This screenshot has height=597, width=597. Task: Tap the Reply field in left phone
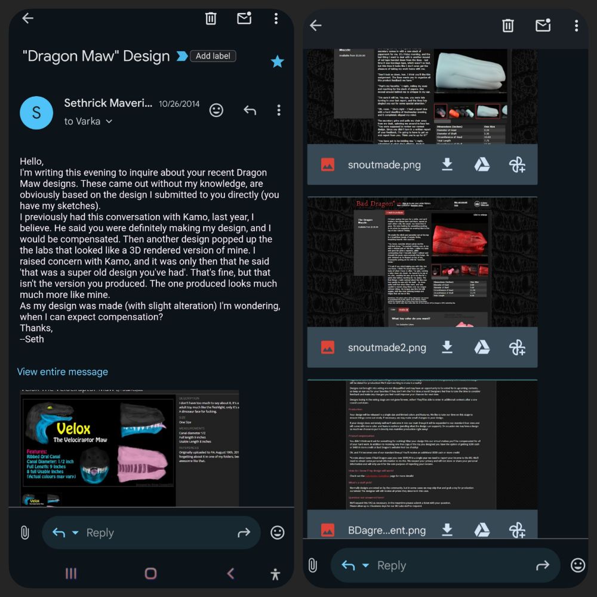coord(151,533)
